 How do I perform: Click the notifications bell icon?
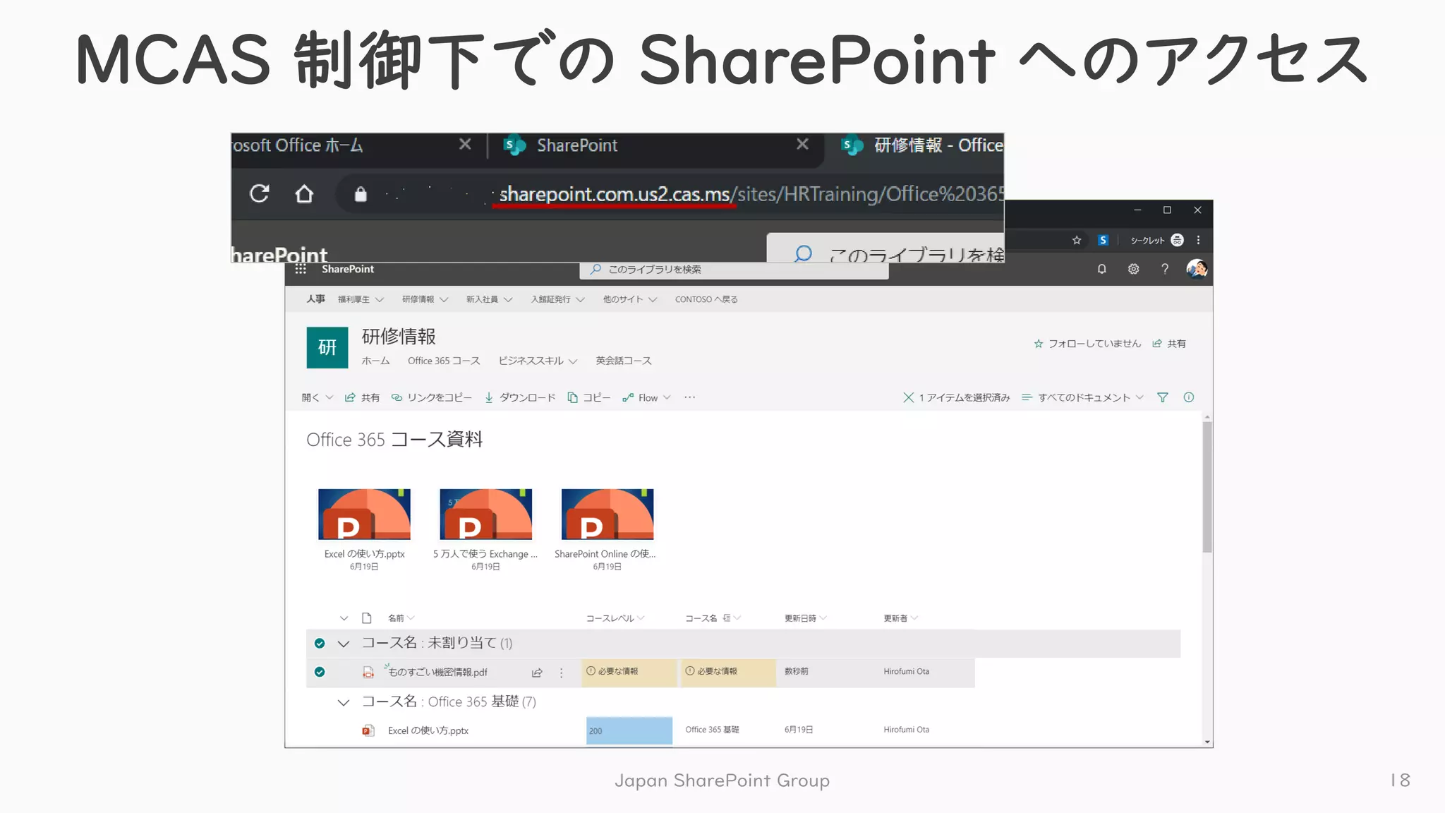pos(1101,269)
